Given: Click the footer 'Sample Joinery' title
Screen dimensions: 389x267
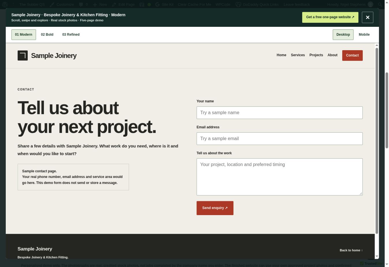Looking at the screenshot, I should click(x=35, y=249).
